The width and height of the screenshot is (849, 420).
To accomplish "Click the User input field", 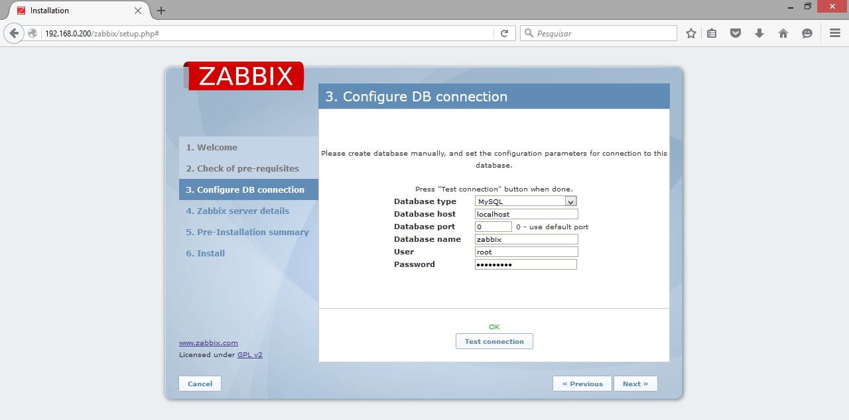I will pos(527,252).
